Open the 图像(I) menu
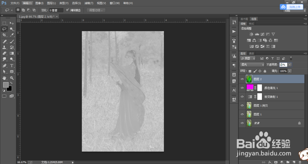The image size is (308, 164). pos(39,3)
